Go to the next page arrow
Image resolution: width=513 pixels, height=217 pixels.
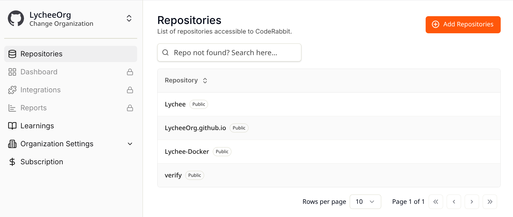(x=472, y=202)
